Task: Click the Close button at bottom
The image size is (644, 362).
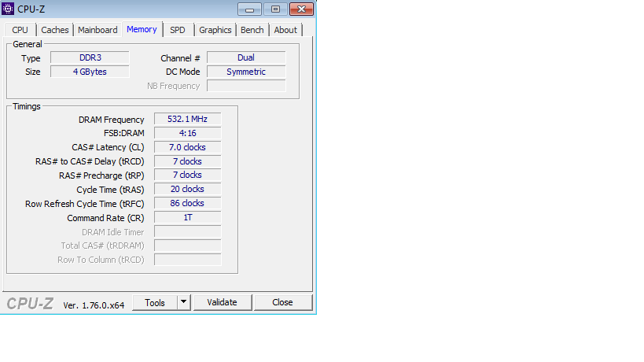Action: tap(282, 302)
